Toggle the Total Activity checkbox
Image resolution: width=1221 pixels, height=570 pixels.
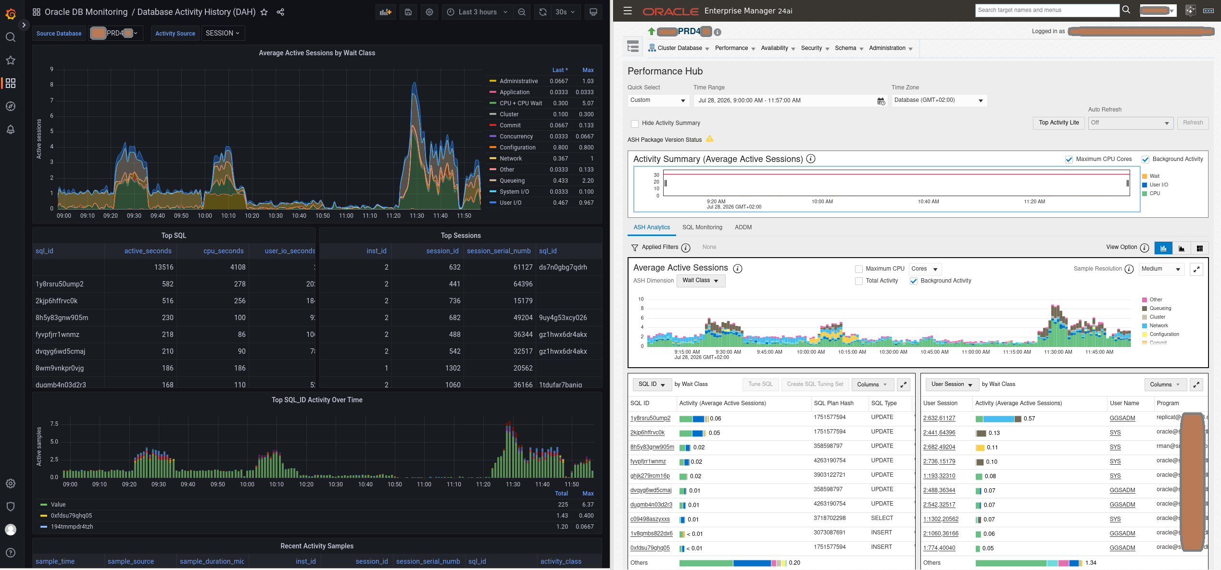pyautogui.click(x=859, y=281)
